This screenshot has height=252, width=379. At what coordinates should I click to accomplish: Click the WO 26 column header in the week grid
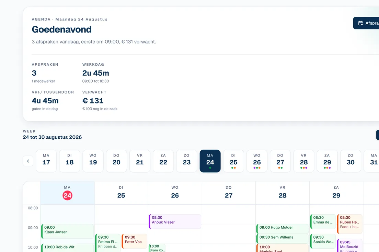[175, 193]
